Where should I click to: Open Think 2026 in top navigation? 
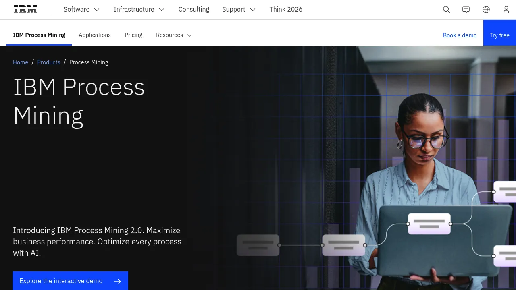(x=286, y=10)
